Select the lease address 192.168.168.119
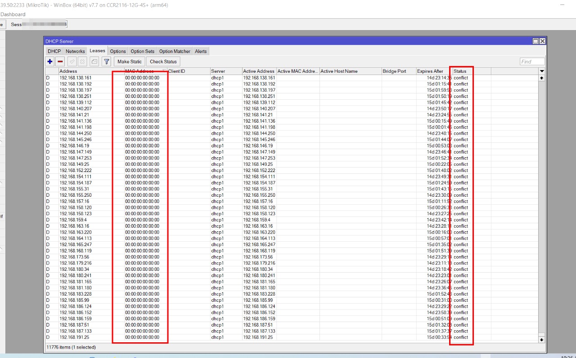 75,251
